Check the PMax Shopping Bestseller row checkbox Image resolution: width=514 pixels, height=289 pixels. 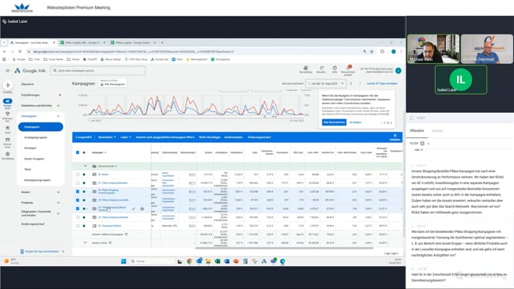click(77, 183)
